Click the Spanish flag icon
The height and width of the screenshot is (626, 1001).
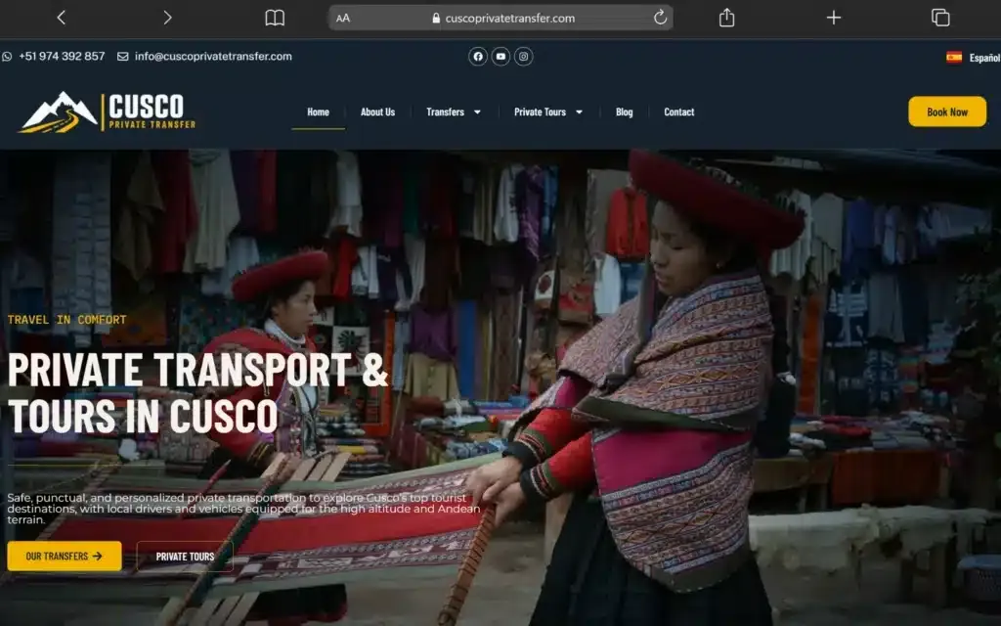tap(954, 57)
